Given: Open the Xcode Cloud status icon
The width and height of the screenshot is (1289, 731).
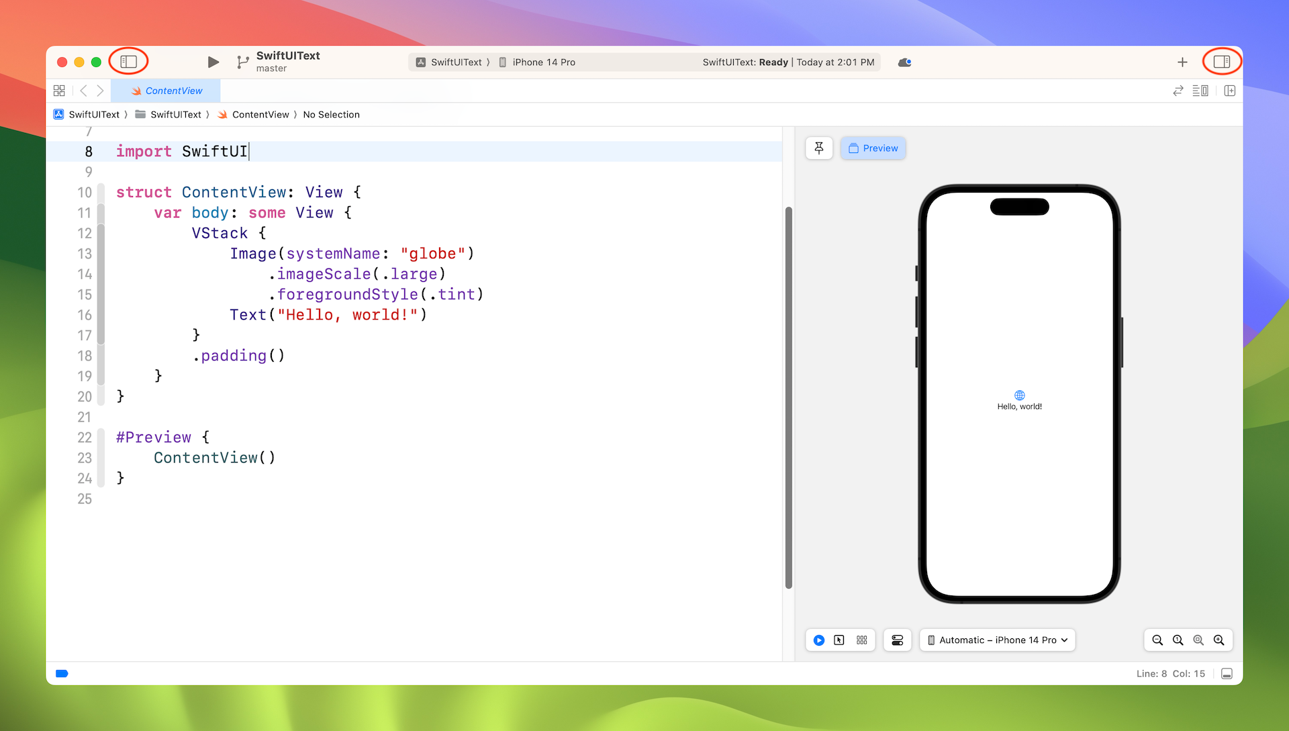Looking at the screenshot, I should click(904, 62).
